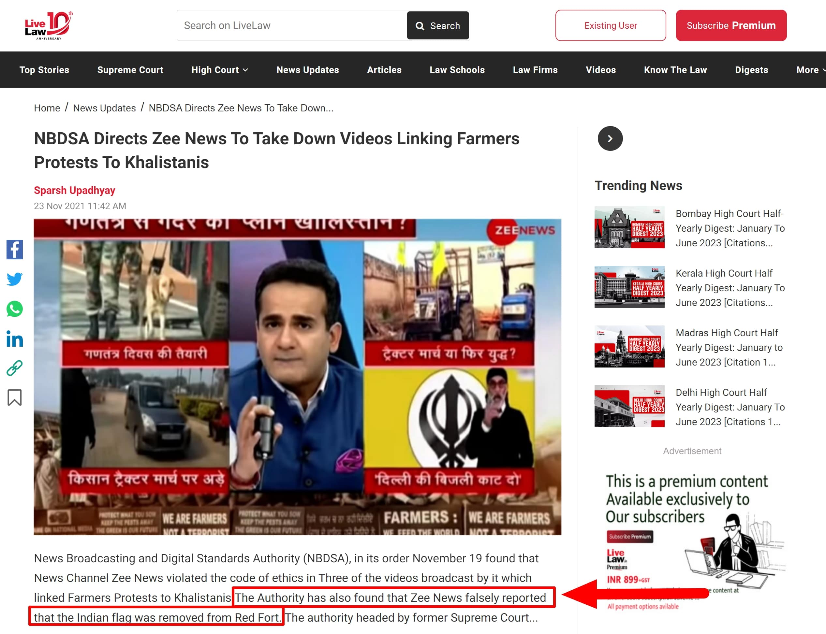Open Know The Law section
Viewport: 826px width, 634px height.
[x=675, y=70]
